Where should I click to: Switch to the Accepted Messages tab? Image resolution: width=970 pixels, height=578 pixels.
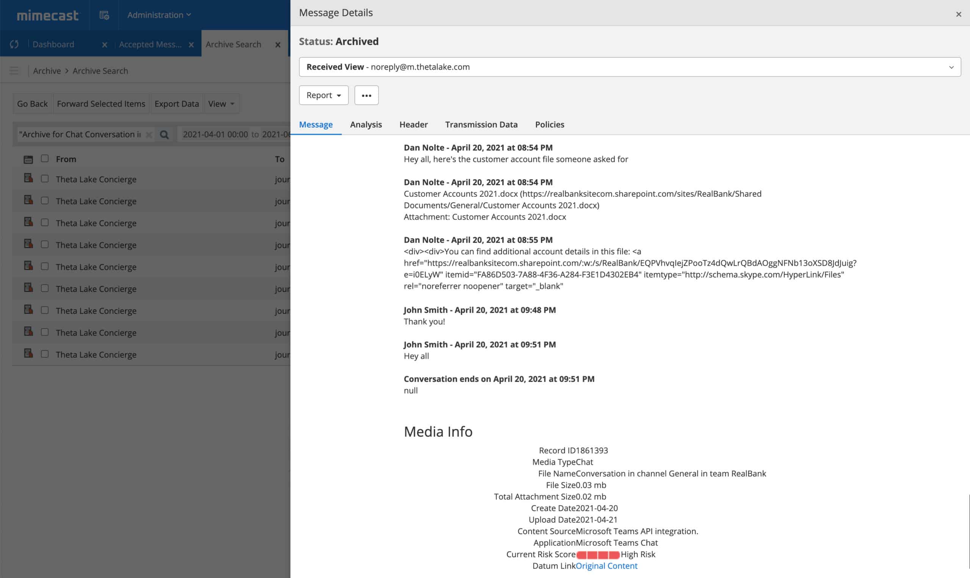150,44
